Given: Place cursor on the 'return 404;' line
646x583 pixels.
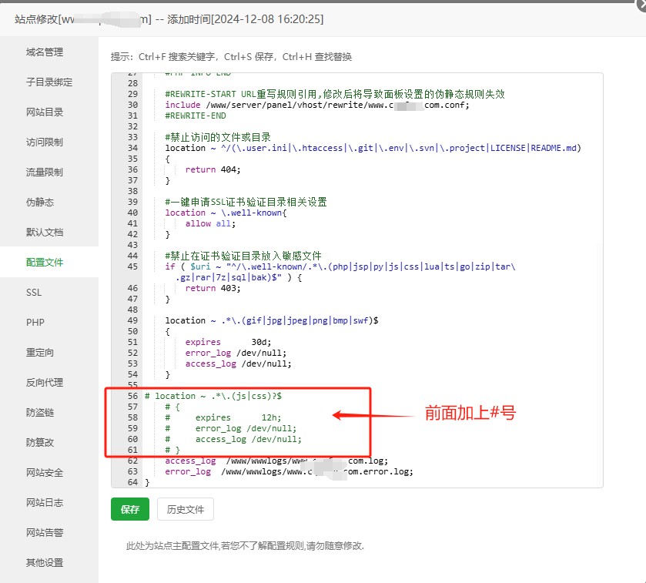Looking at the screenshot, I should tap(213, 169).
